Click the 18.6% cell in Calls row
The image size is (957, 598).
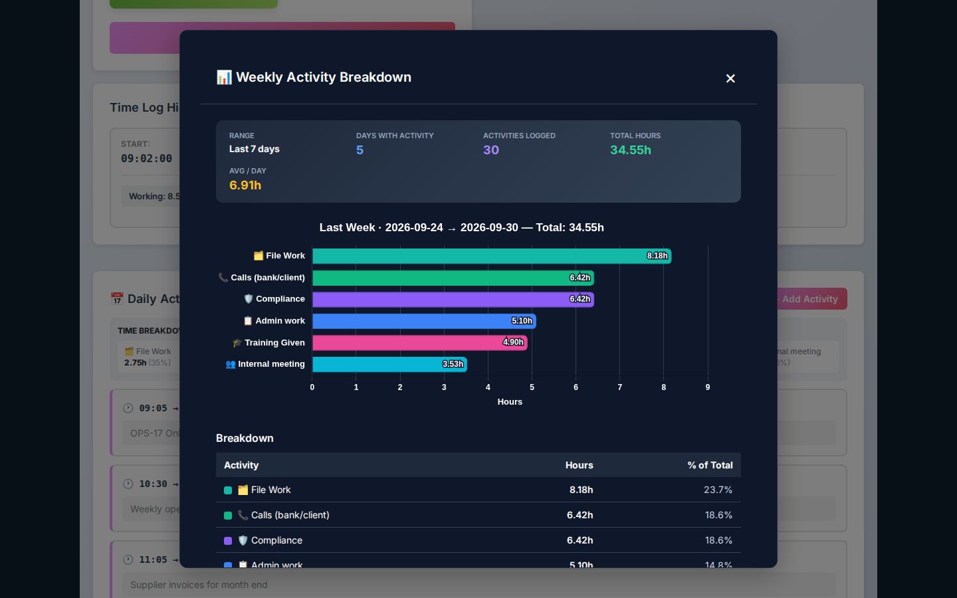point(718,515)
